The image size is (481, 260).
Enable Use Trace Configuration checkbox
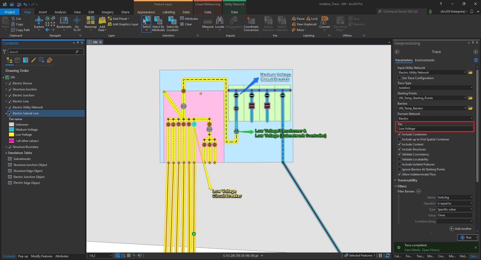click(399, 78)
